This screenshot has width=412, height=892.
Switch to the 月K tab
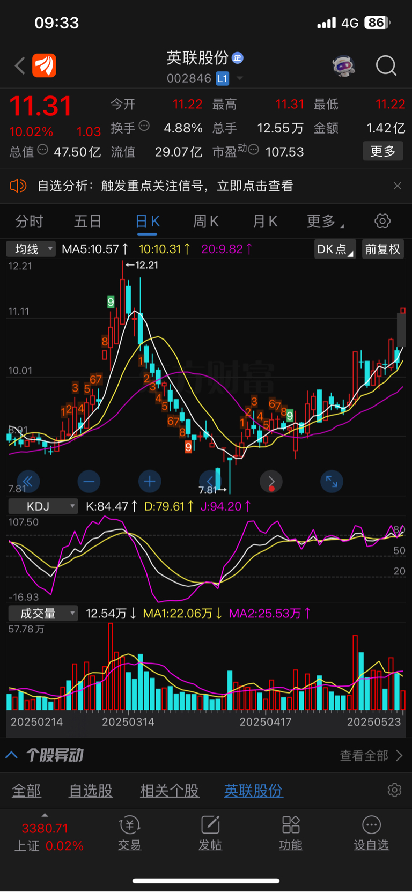click(265, 222)
